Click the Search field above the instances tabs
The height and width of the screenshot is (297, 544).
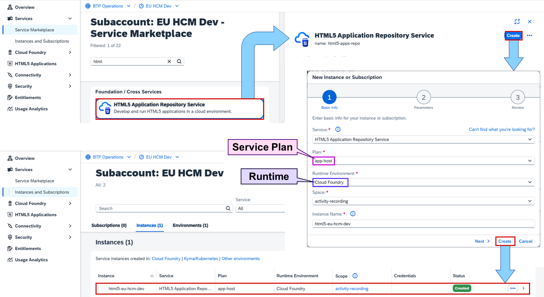pyautogui.click(x=164, y=209)
